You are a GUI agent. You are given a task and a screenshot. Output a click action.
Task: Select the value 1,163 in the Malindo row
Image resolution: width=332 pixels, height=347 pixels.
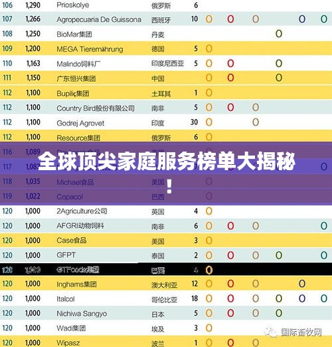coord(33,63)
